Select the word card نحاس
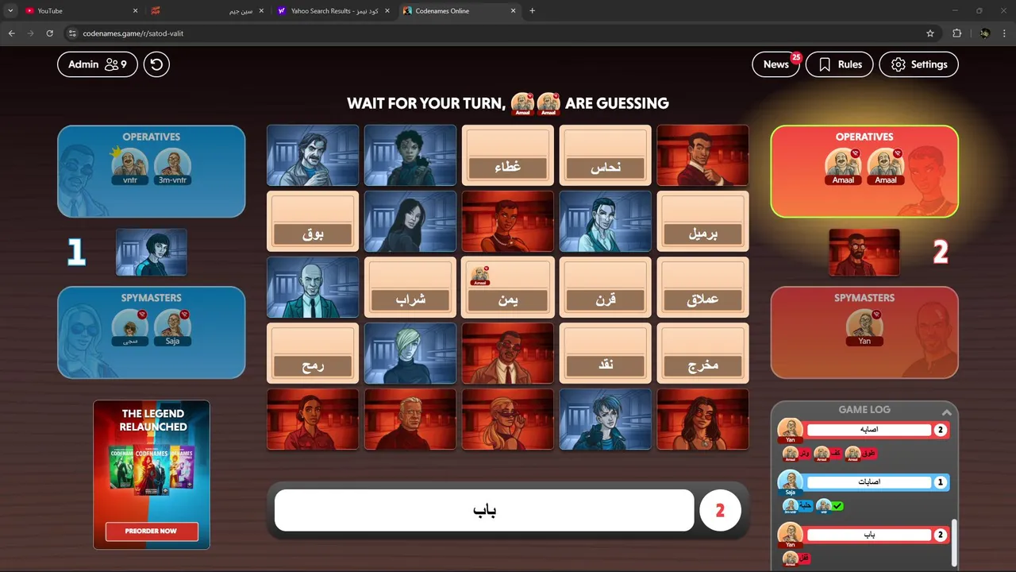 tap(605, 156)
